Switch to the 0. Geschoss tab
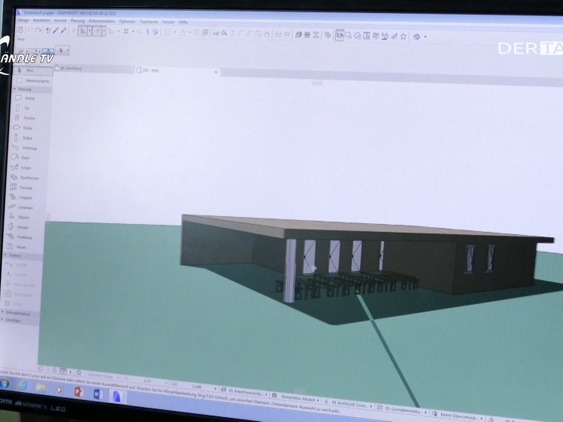563x422 pixels. [x=70, y=68]
